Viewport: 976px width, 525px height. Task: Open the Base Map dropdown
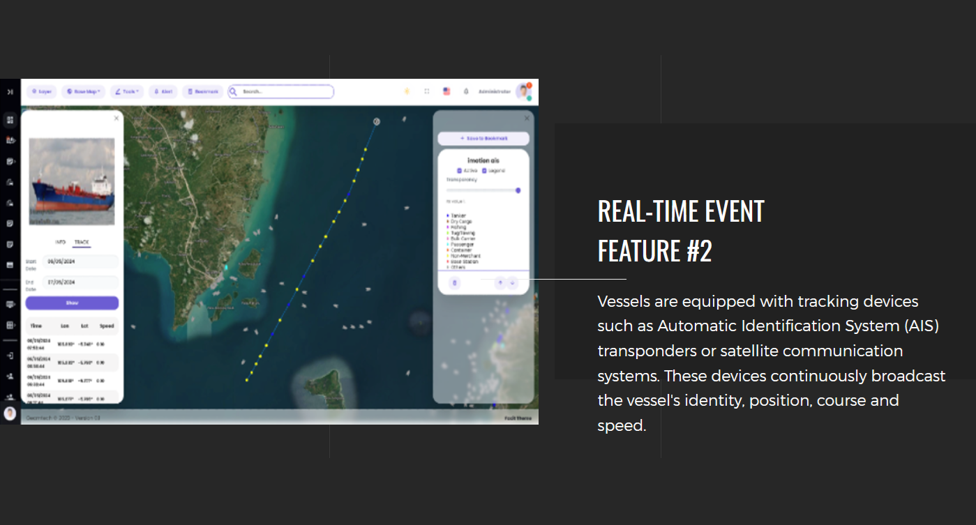83,91
